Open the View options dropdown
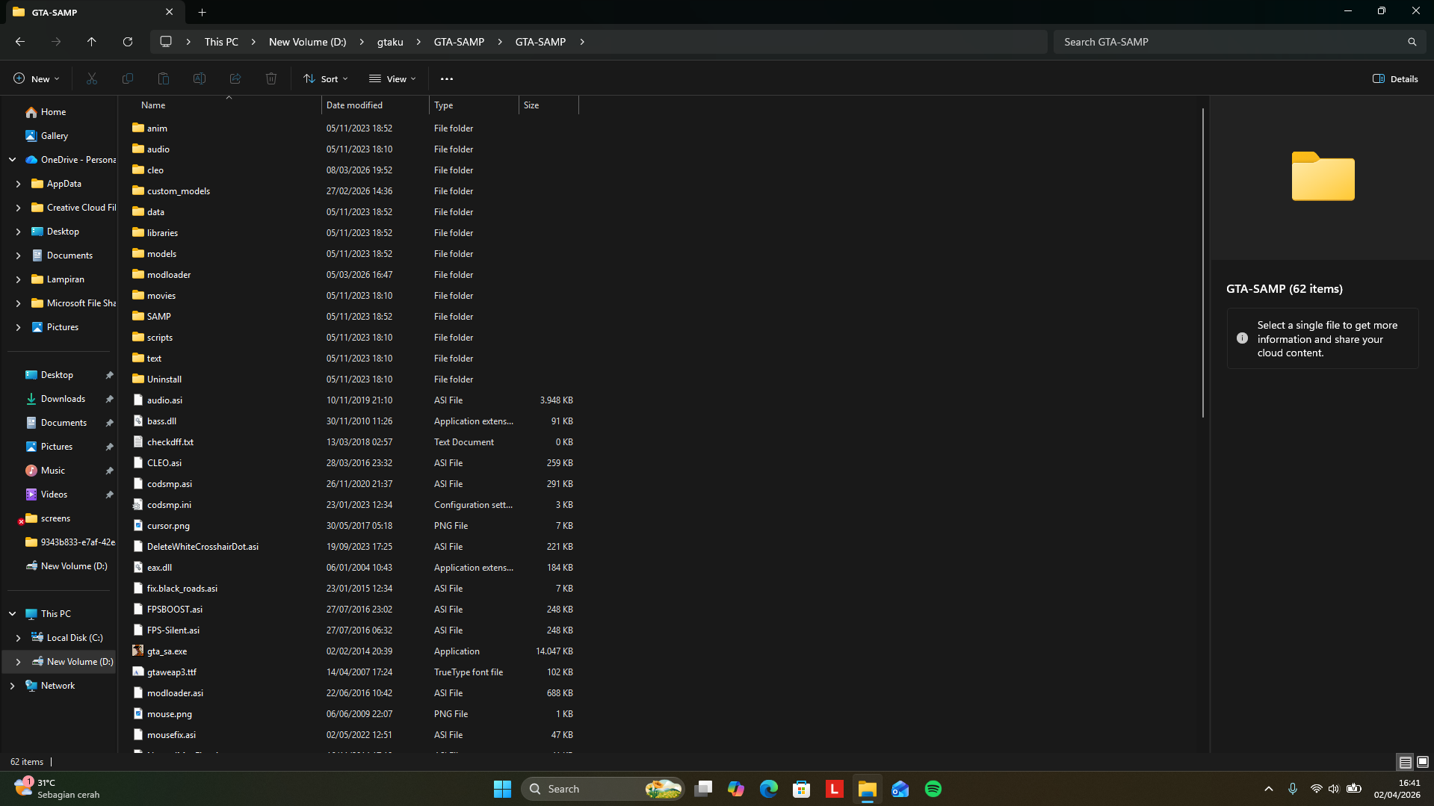Viewport: 1434px width, 806px height. [x=392, y=78]
